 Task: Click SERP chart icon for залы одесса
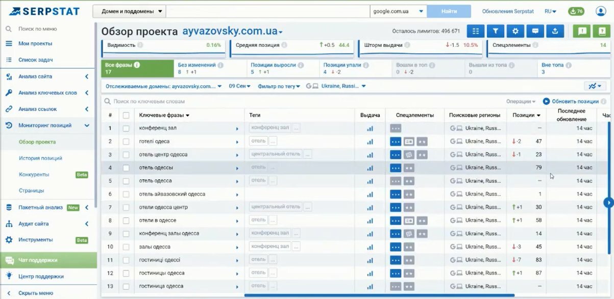(x=370, y=247)
